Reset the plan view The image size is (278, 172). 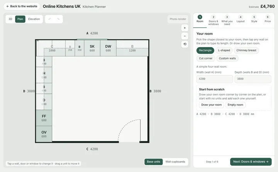pyautogui.click(x=185, y=44)
